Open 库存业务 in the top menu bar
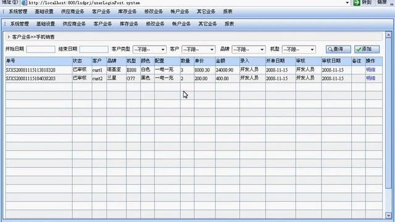The image size is (395, 222). pyautogui.click(x=127, y=12)
